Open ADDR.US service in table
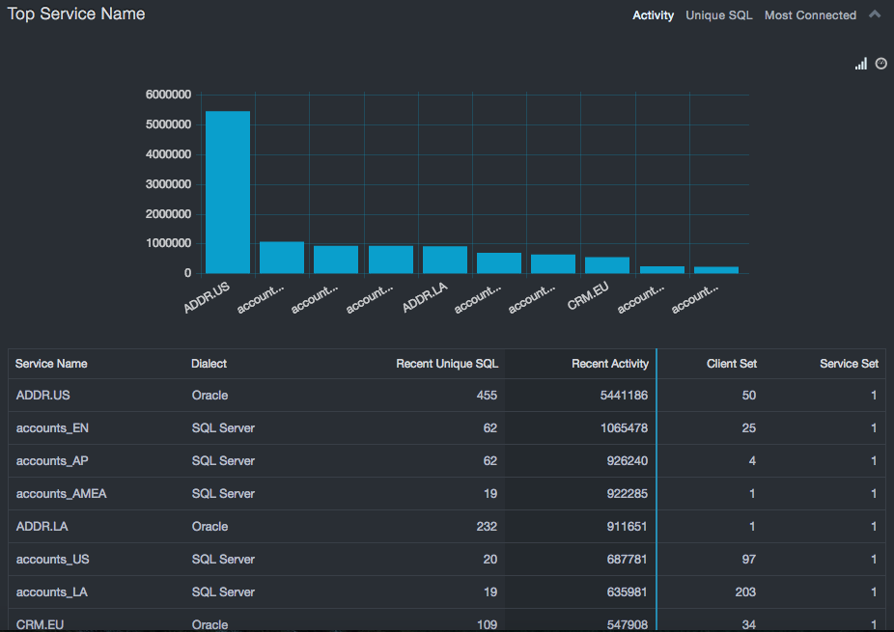This screenshot has height=632, width=894. point(43,395)
